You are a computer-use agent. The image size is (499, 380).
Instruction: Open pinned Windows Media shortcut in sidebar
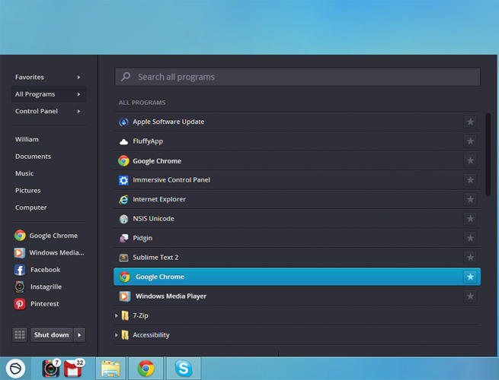tap(50, 252)
